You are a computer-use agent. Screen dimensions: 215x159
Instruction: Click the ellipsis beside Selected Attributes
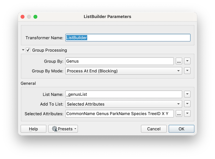pyautogui.click(x=179, y=114)
